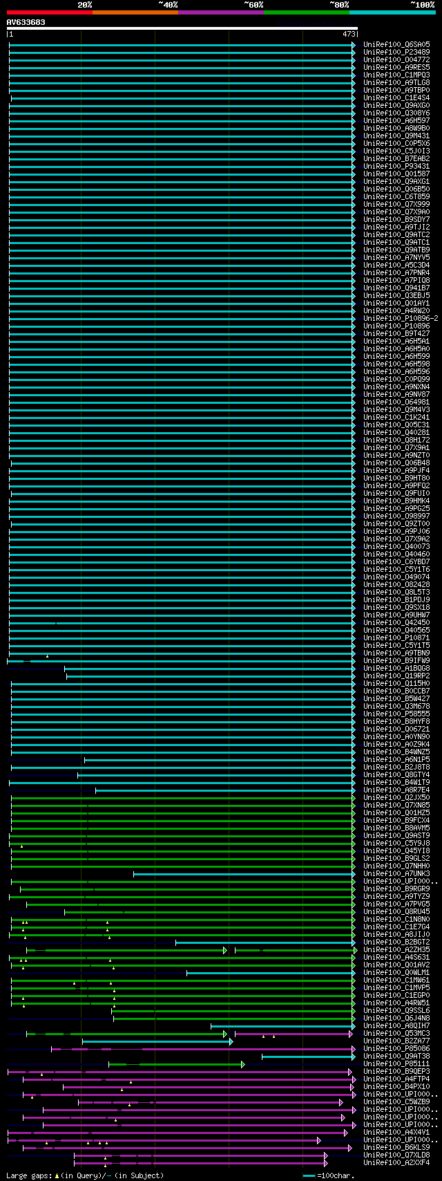
Task: Click the orange ~40% identity legend segment
Action: click(x=135, y=12)
